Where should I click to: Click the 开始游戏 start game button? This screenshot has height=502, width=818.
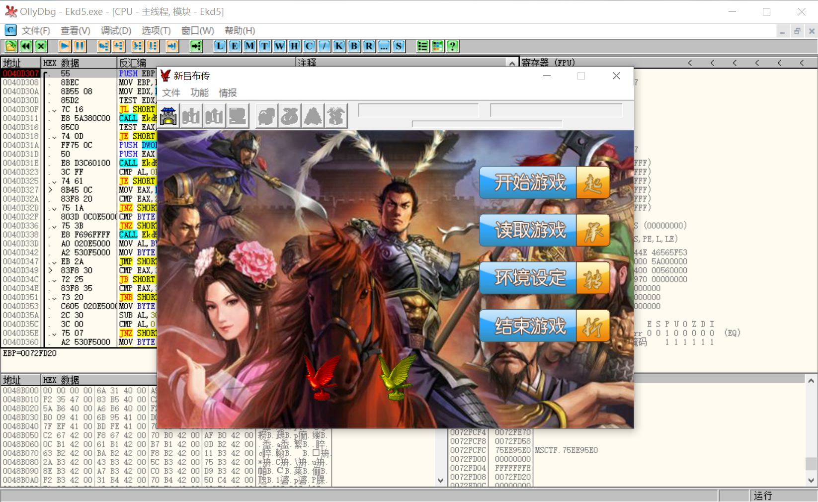(544, 182)
